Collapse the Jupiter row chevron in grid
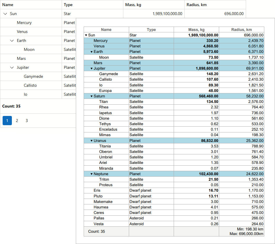Viewport: 275px width, 244px height. click(12, 68)
